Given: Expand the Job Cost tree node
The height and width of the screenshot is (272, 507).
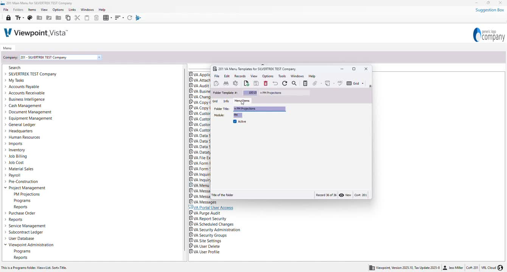Looking at the screenshot, I should point(5,162).
